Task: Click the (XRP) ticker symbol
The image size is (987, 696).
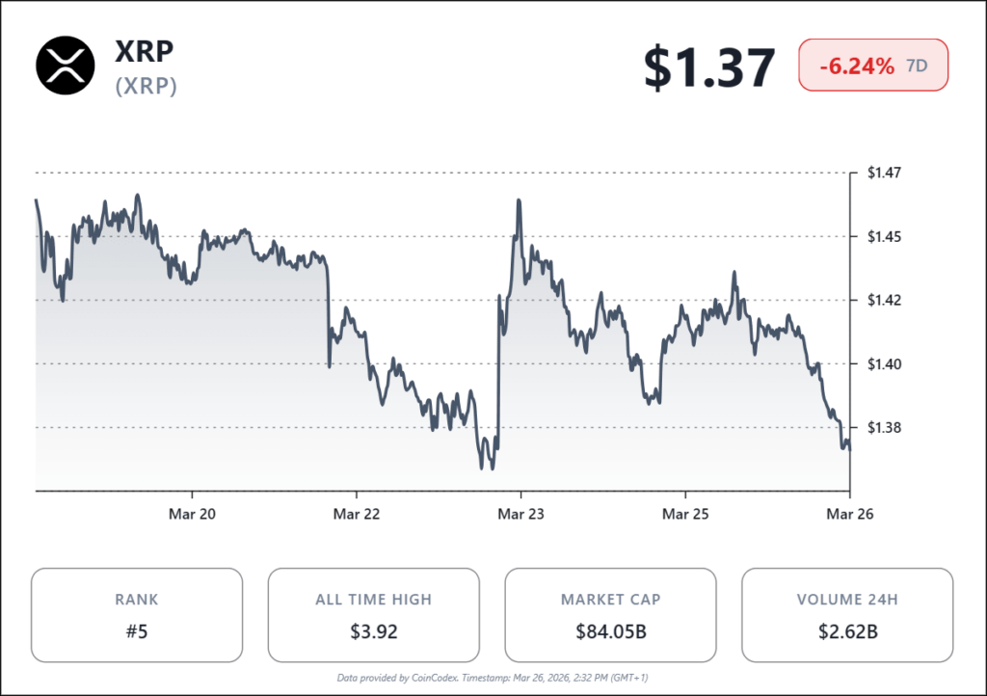Action: (x=147, y=86)
